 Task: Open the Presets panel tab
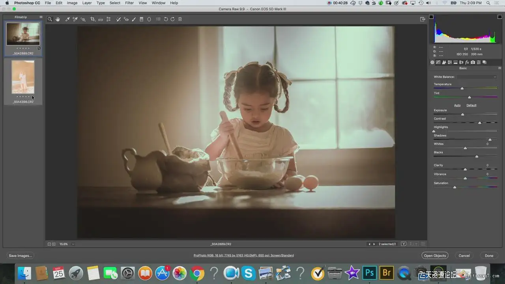tap(479, 62)
